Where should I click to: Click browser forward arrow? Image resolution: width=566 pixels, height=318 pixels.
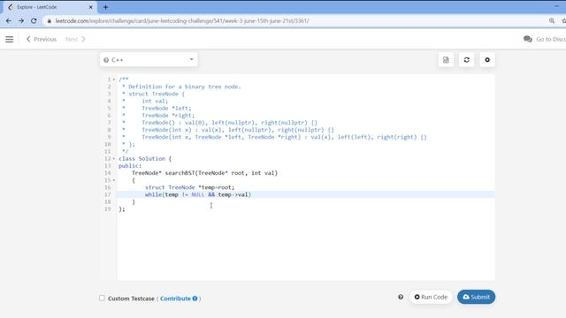(21, 21)
